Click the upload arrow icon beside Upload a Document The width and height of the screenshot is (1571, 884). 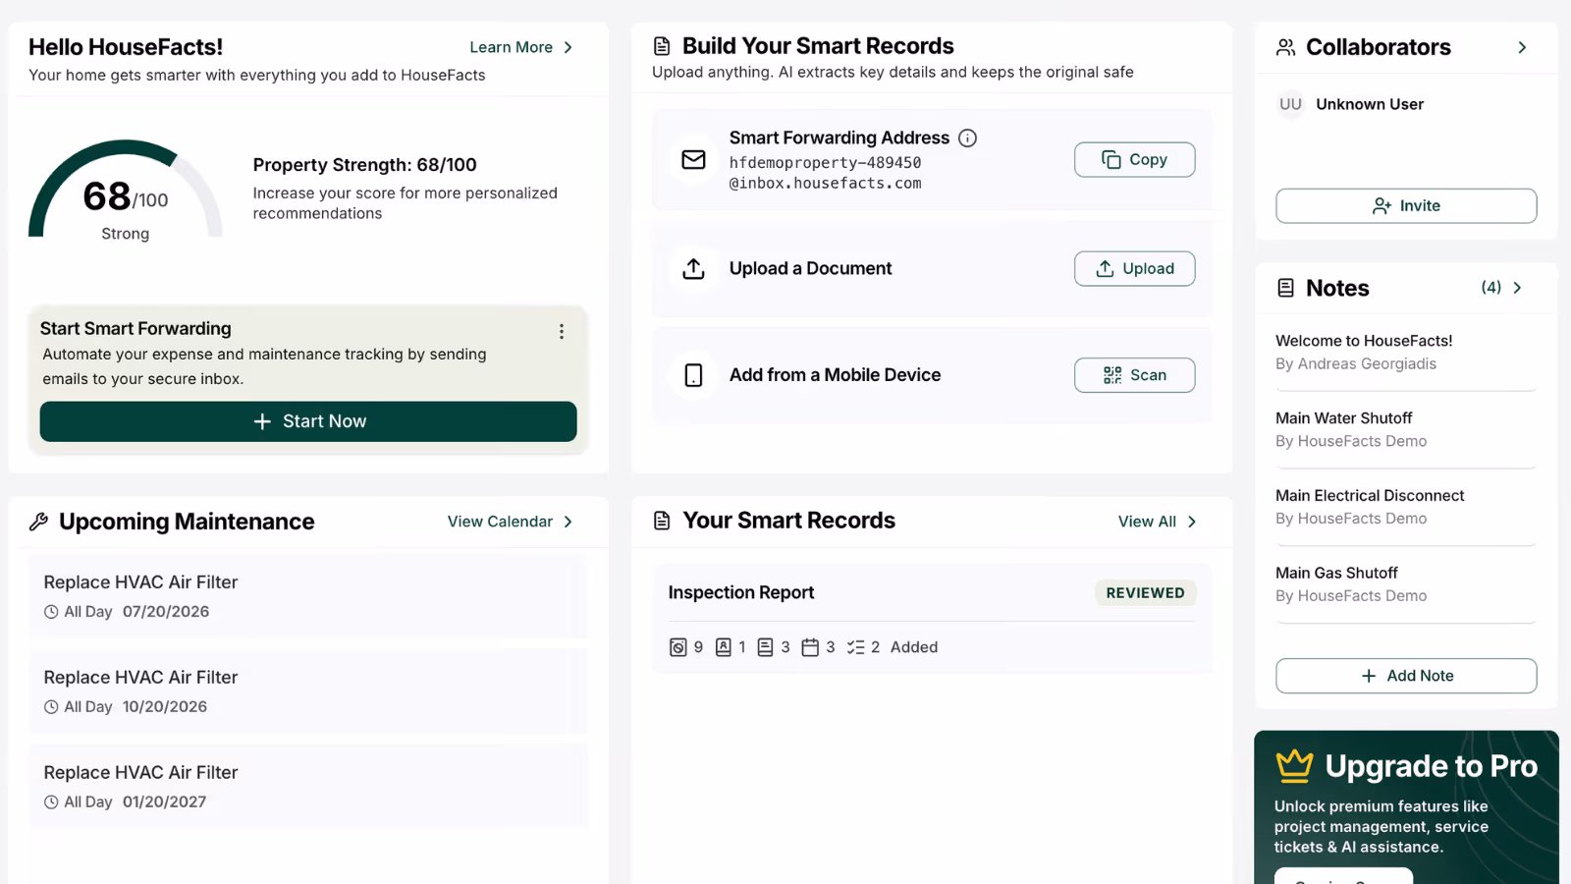pyautogui.click(x=693, y=268)
